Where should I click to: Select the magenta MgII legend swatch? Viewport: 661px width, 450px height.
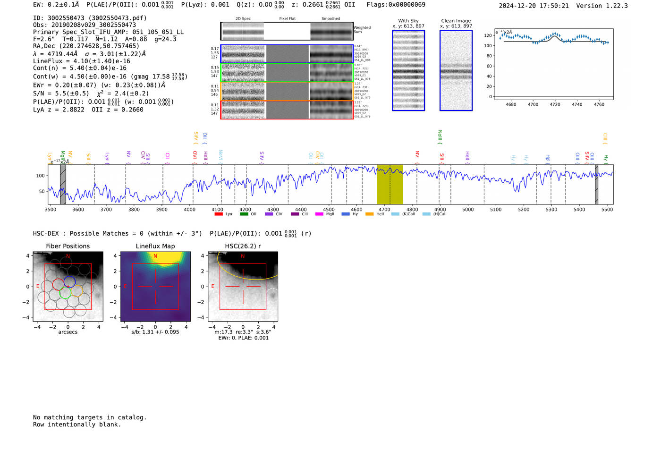pos(319,214)
